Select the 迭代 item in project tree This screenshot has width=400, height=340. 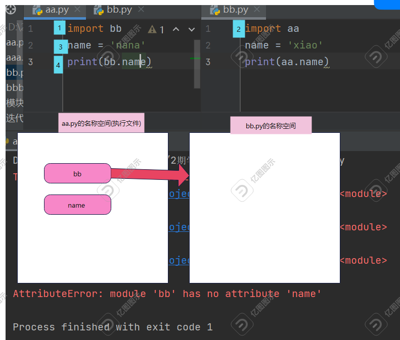click(x=15, y=118)
